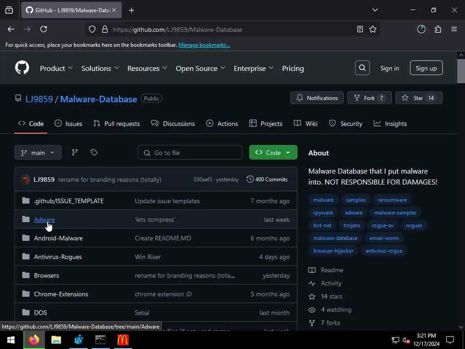Open the list all tabs chevron
The height and width of the screenshot is (349, 465).
pos(375,10)
